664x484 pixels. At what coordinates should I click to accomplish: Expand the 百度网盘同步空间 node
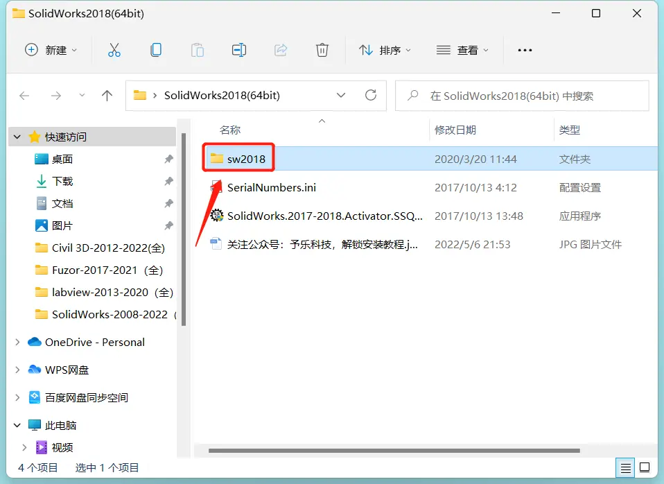17,397
